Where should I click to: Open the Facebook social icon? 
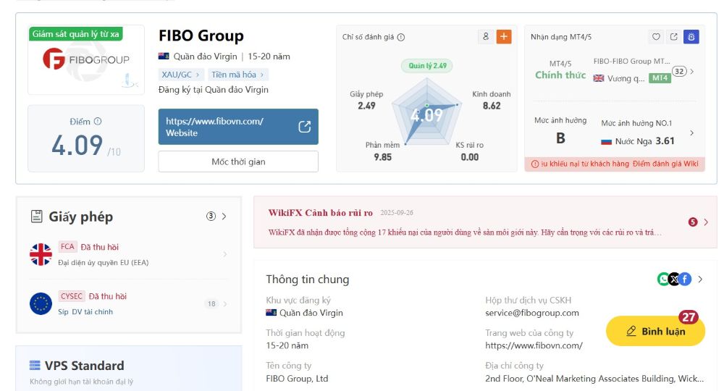click(x=685, y=279)
